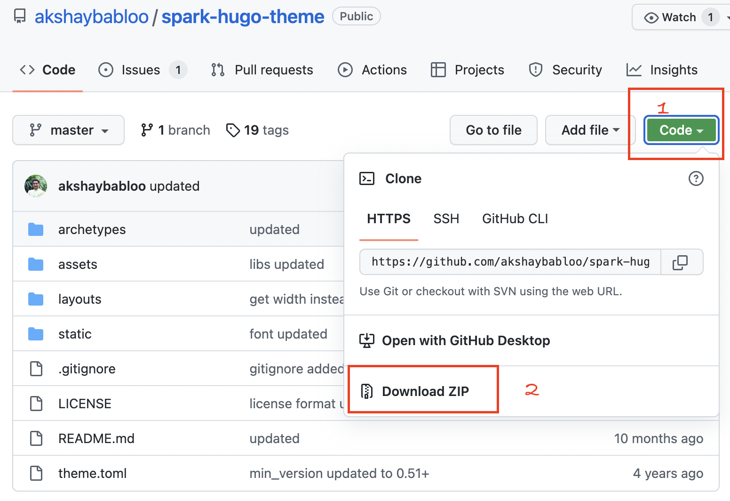Open the archetypes folder
Screen dimensions: 730x501
click(92, 229)
